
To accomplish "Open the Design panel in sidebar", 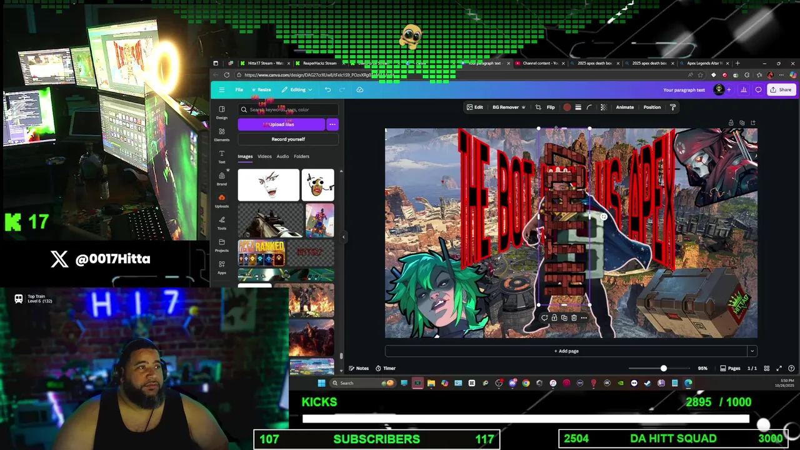I will tap(222, 112).
